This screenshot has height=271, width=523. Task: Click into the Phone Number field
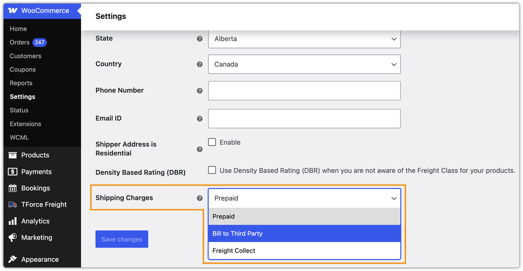[x=304, y=91]
